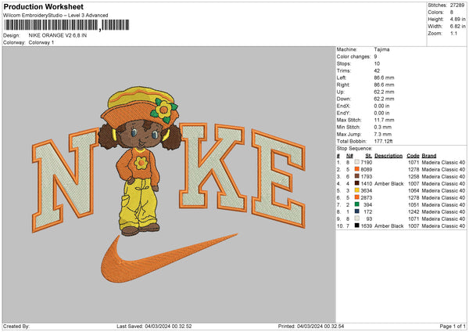Click the 'Brand' column header

point(429,156)
